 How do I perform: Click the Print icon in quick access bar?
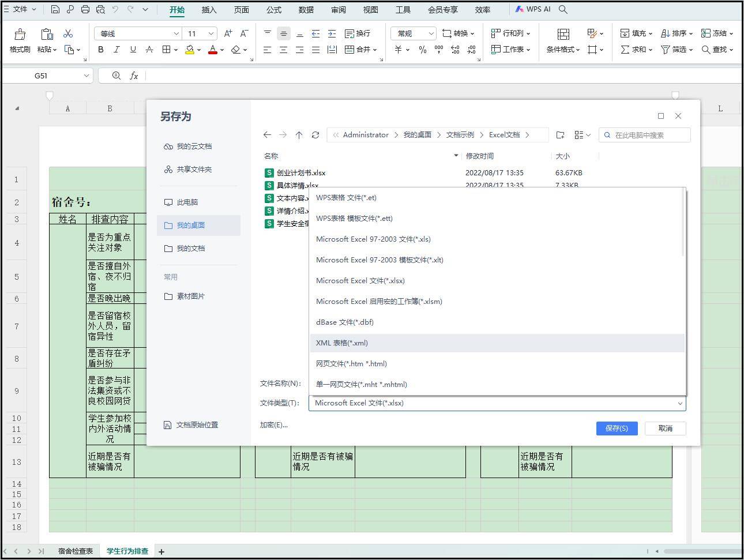tap(85, 9)
